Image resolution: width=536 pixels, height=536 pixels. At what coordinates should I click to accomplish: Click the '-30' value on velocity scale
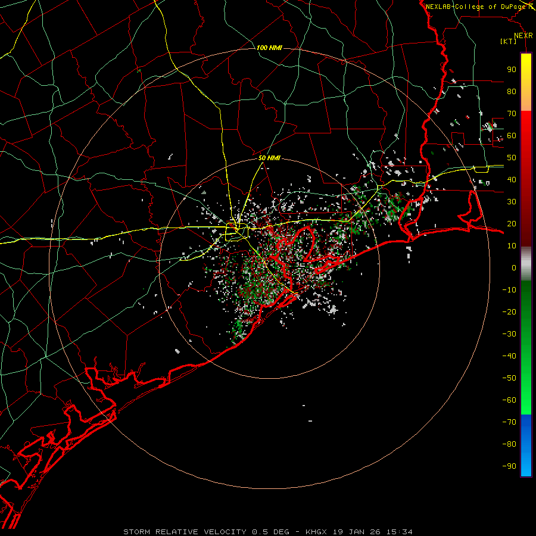[x=509, y=334]
